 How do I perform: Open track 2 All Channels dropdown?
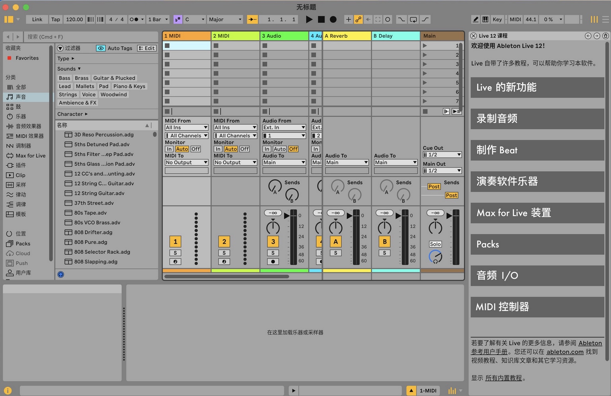click(x=235, y=136)
